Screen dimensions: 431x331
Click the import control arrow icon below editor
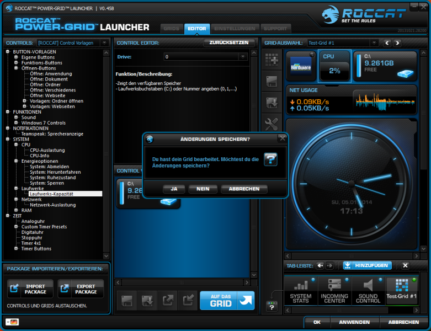188,301
